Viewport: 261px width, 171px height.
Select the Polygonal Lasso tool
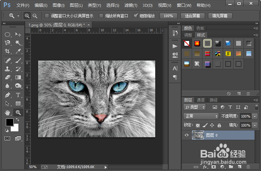click(x=7, y=43)
